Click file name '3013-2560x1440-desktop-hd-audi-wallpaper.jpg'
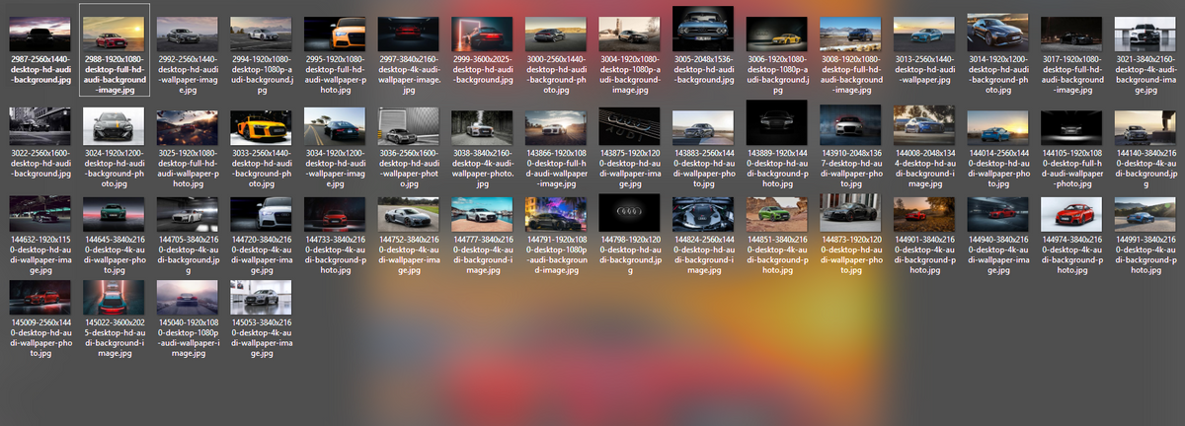The image size is (1185, 426). pyautogui.click(x=925, y=69)
